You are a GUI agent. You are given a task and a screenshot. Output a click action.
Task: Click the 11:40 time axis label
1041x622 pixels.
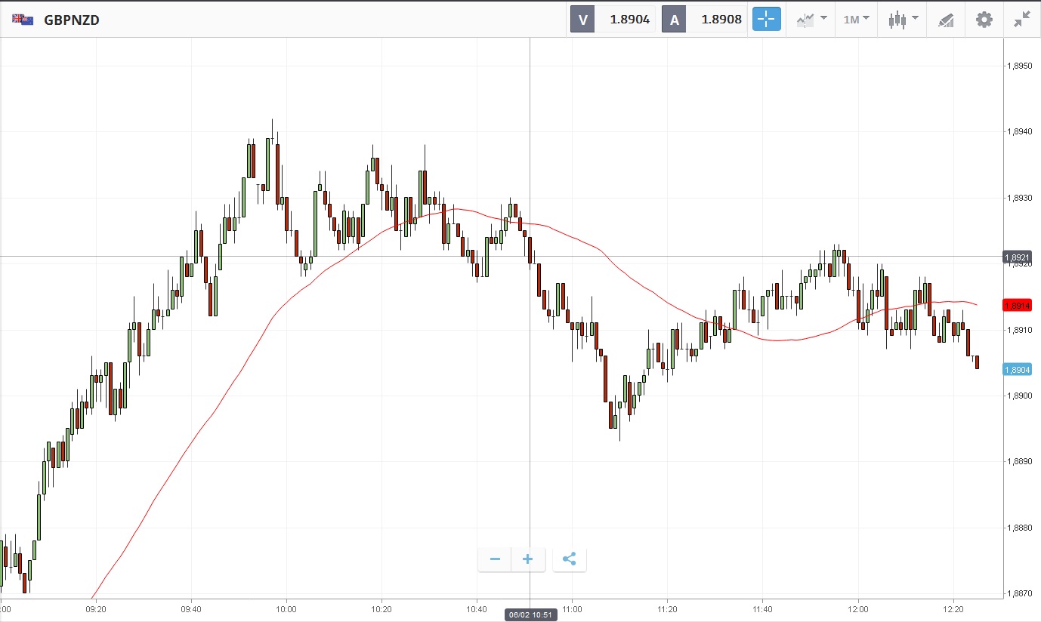[x=762, y=608]
